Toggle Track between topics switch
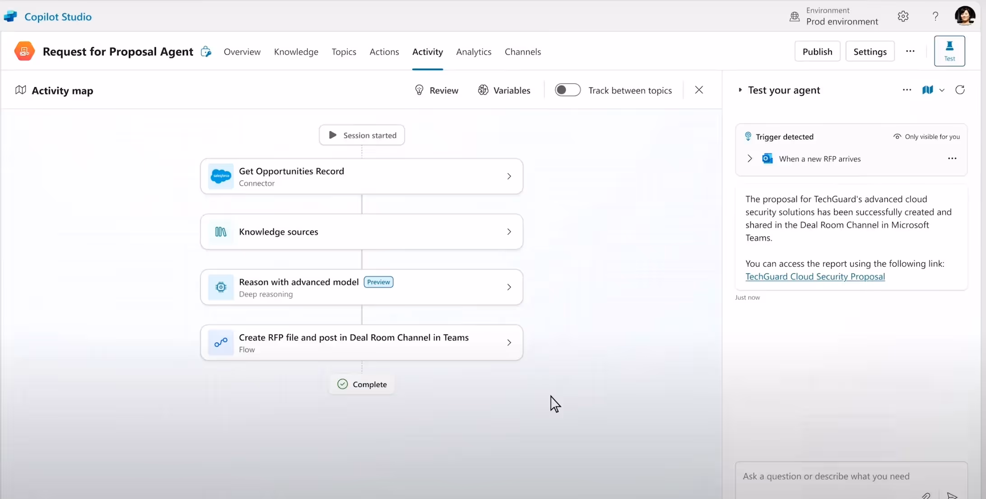986x499 pixels. click(x=567, y=90)
